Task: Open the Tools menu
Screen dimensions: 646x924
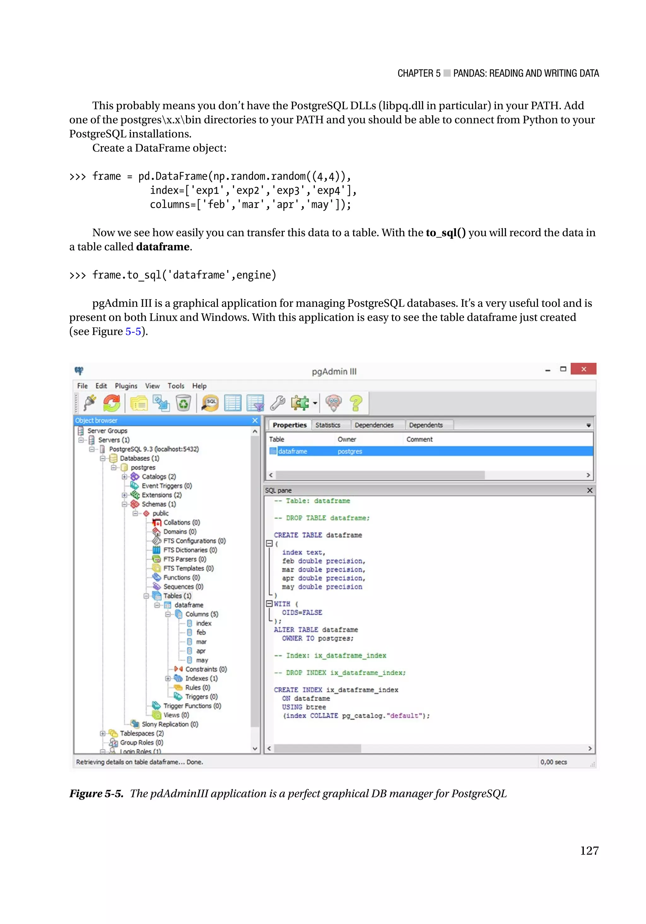Action: tap(176, 386)
